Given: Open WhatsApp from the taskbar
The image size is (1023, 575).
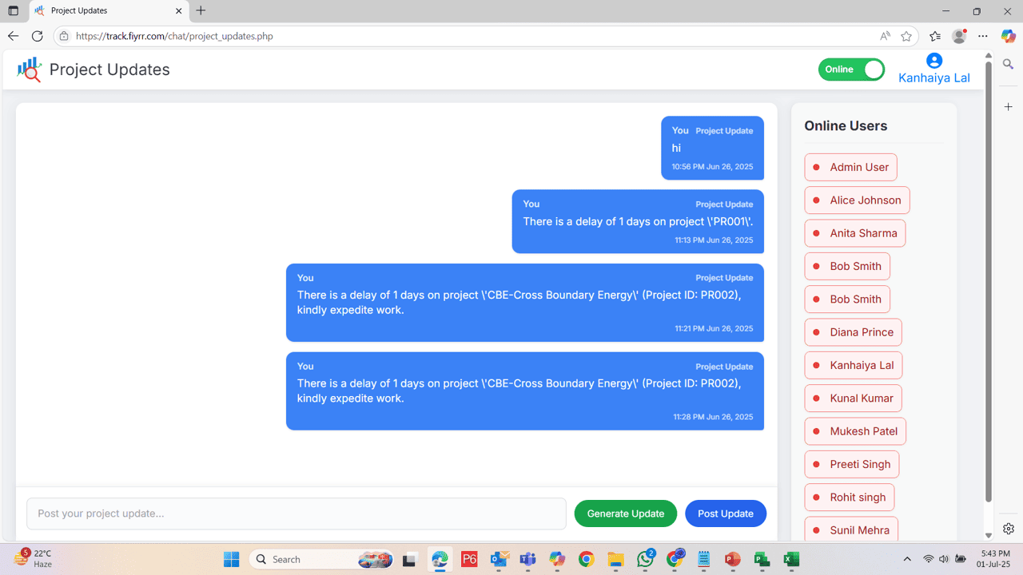Looking at the screenshot, I should point(645,559).
